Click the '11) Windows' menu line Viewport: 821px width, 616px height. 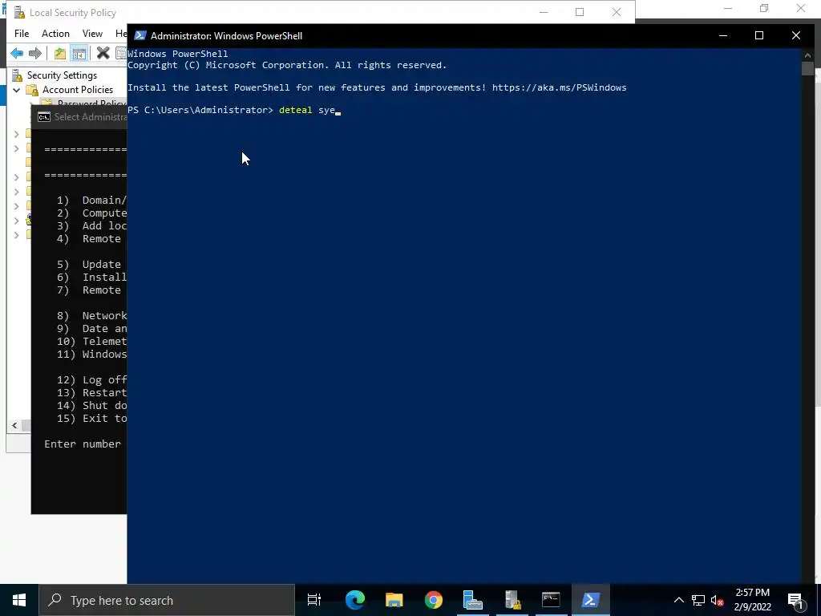91,354
